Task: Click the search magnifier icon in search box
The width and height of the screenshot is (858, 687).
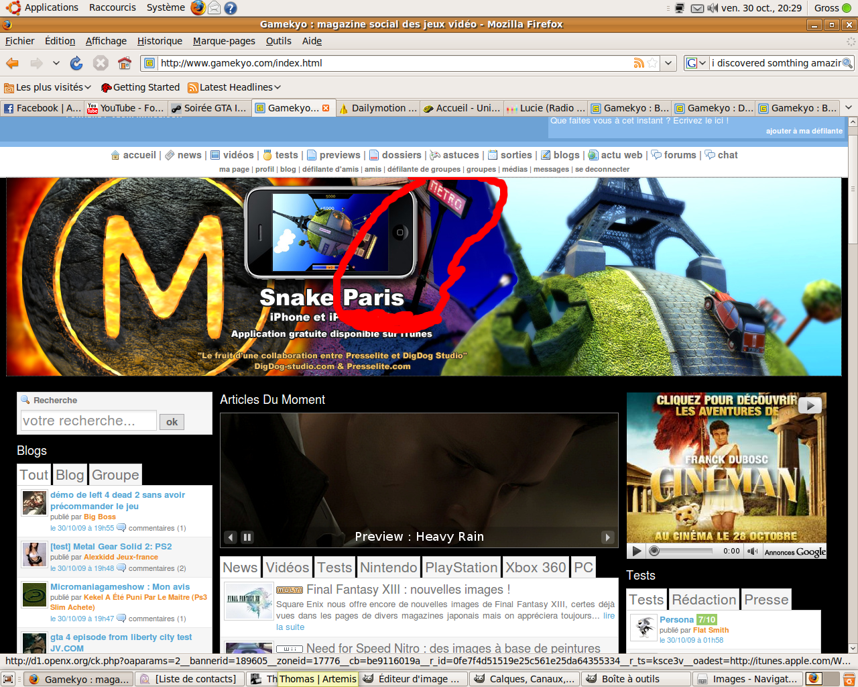Action: [x=847, y=63]
